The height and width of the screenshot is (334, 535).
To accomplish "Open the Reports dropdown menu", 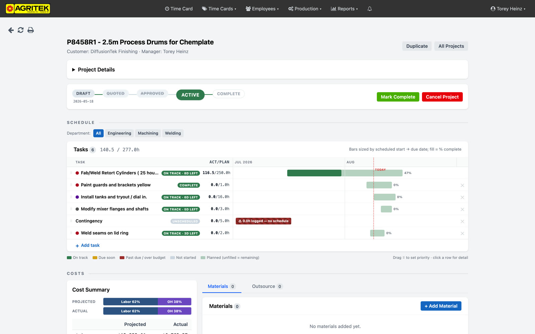I will (x=344, y=9).
